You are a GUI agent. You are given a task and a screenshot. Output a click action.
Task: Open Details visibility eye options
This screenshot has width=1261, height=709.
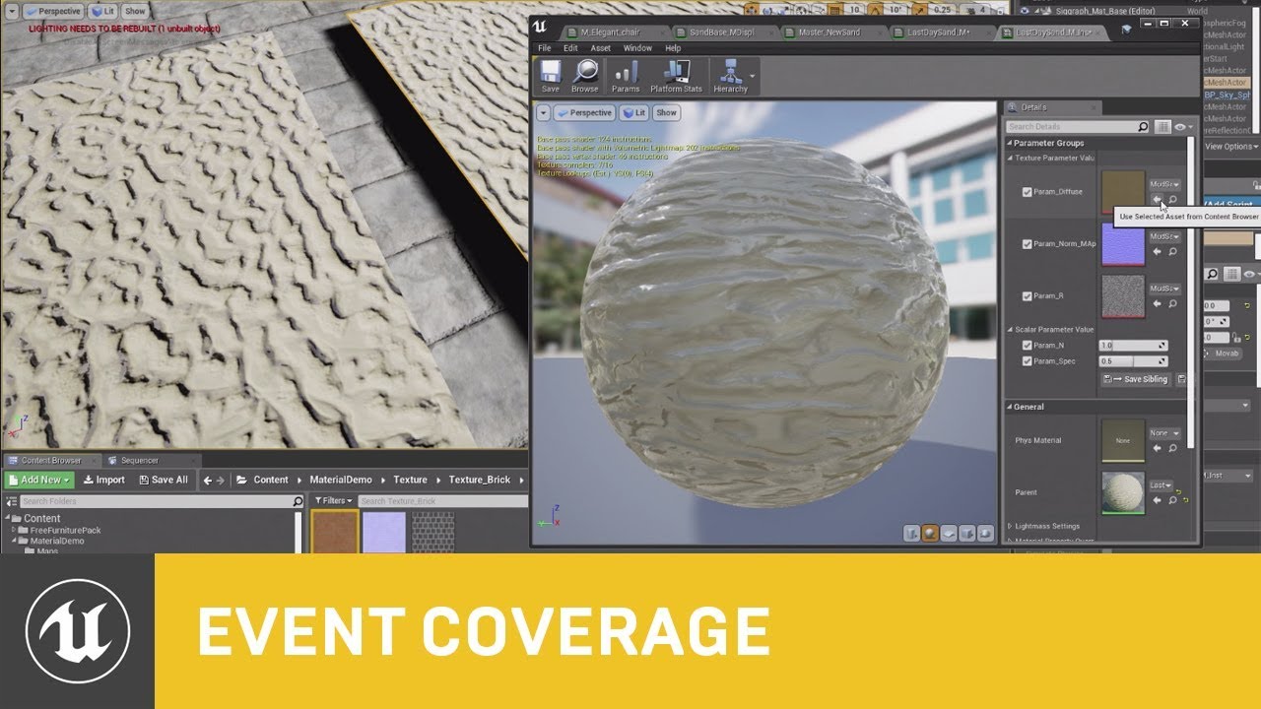click(1183, 127)
